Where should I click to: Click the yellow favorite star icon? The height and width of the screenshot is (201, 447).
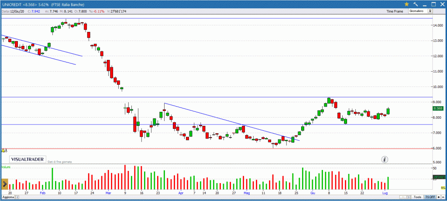(x=407, y=4)
